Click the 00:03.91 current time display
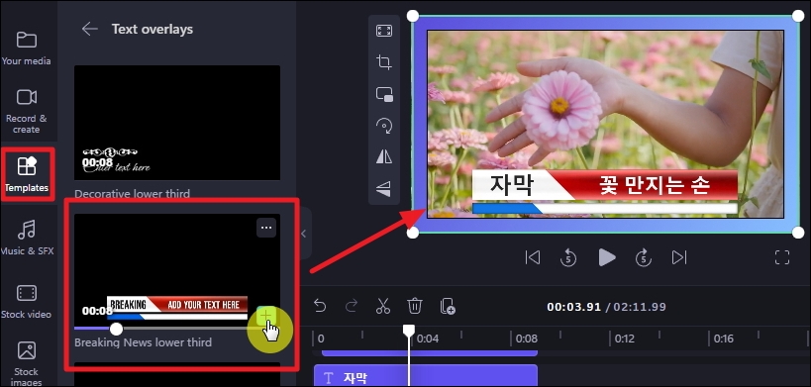 coord(573,307)
